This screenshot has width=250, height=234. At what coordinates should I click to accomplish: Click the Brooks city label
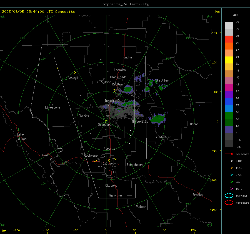tap(197, 195)
